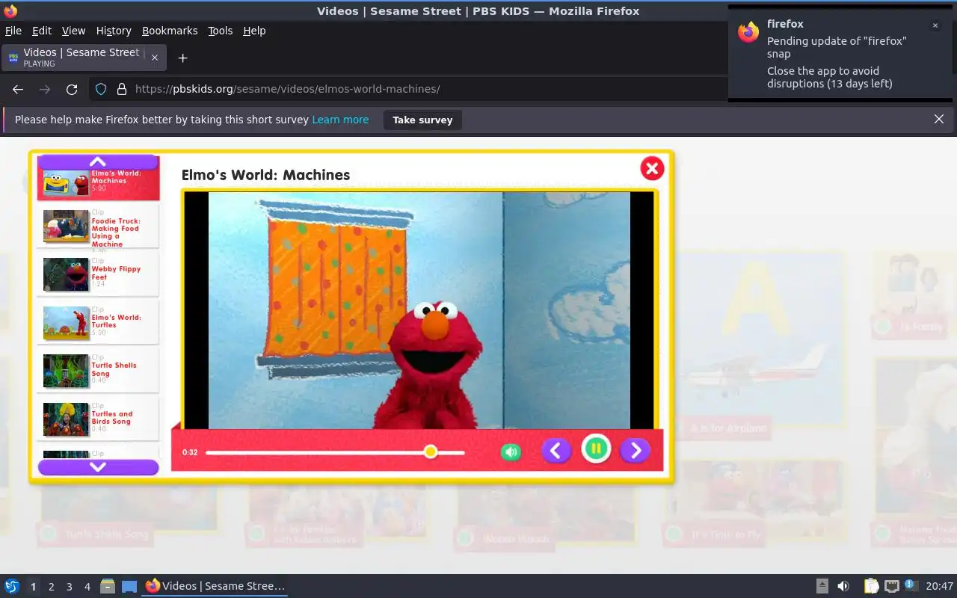Open the Bookmarks menu
This screenshot has height=598, width=957.
pyautogui.click(x=170, y=31)
